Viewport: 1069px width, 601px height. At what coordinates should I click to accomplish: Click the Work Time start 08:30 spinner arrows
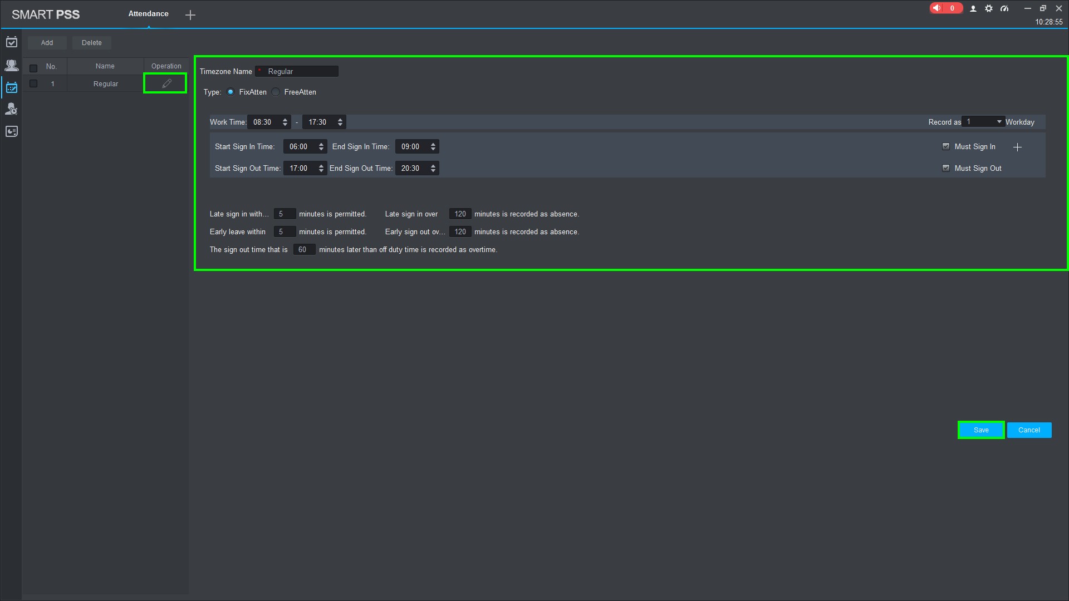285,122
